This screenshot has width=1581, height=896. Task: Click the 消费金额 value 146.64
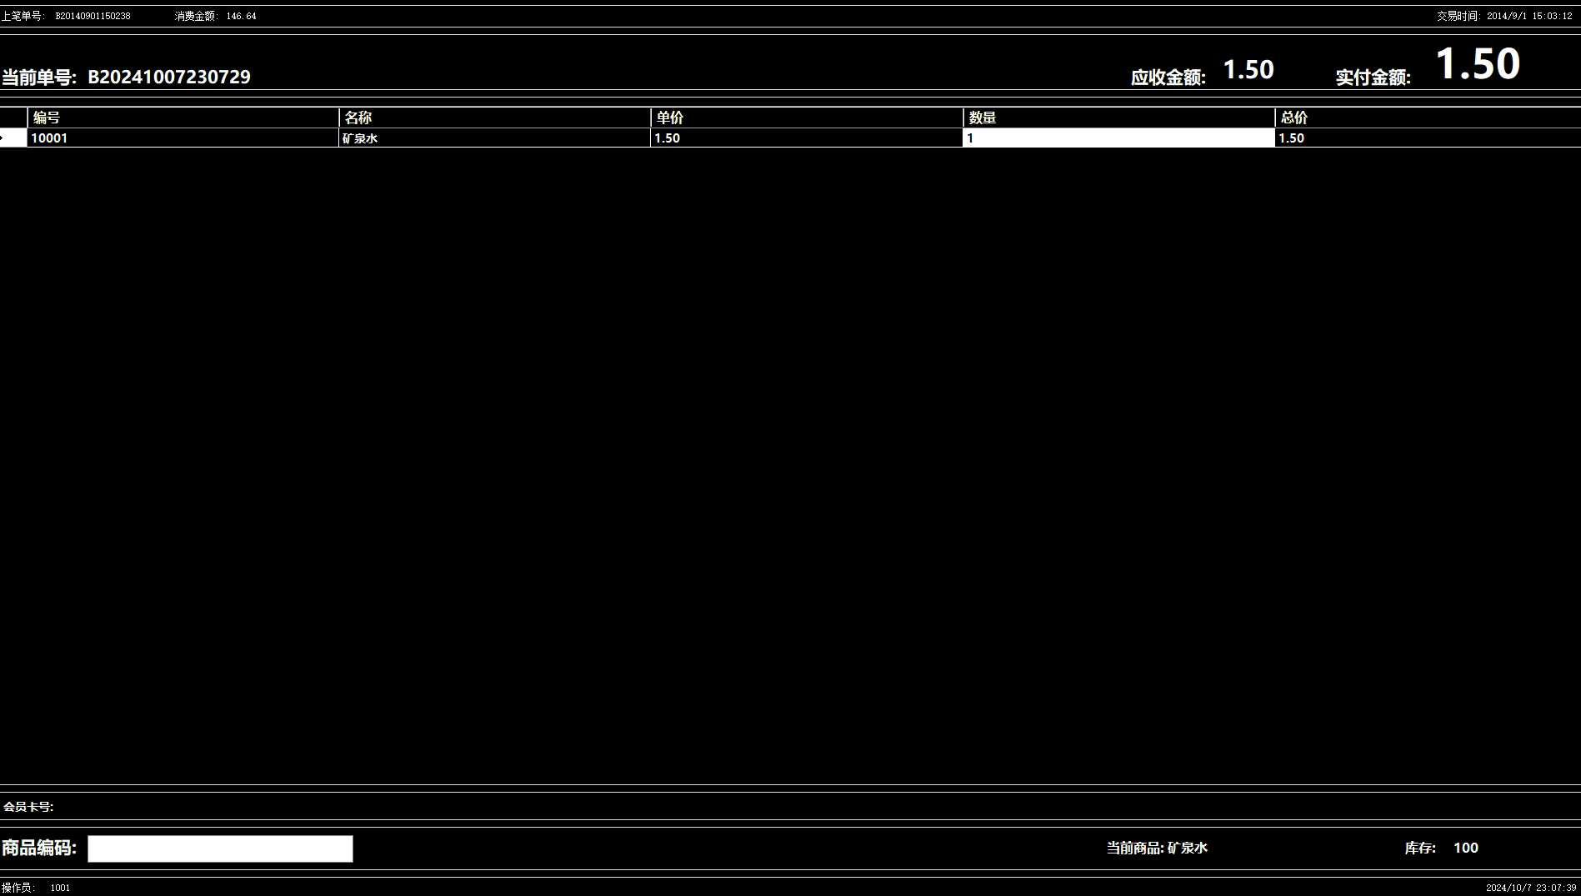pos(241,16)
